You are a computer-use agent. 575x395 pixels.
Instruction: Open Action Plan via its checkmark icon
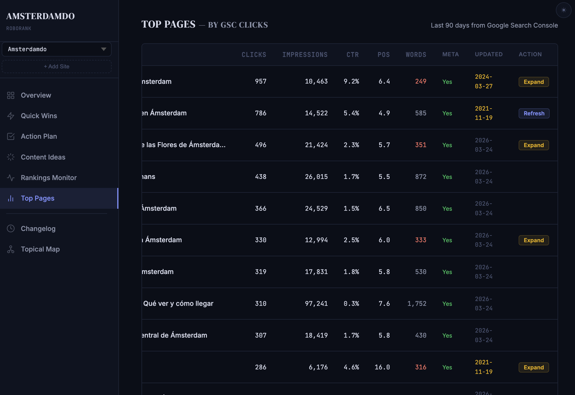click(x=11, y=136)
